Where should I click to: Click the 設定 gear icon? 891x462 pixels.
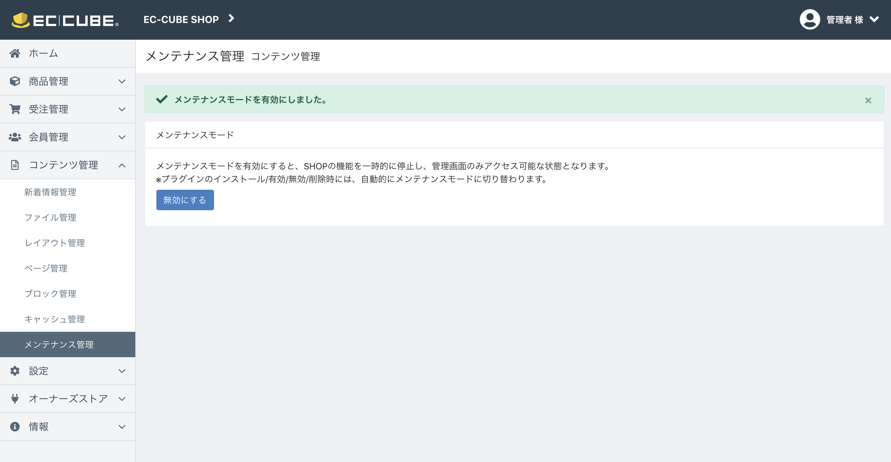[15, 371]
